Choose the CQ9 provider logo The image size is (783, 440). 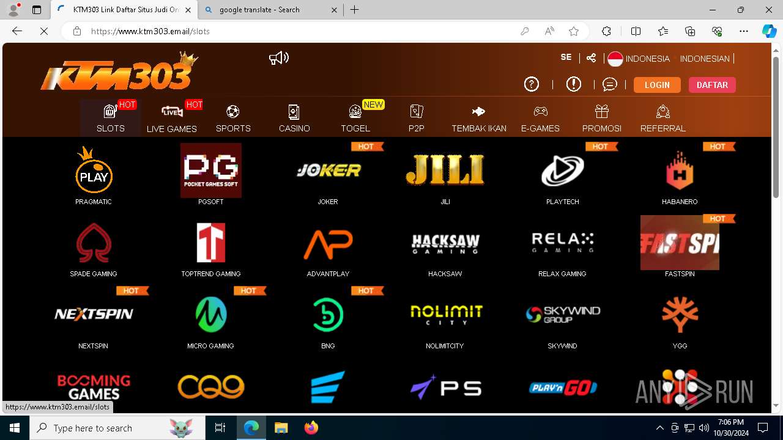pyautogui.click(x=211, y=387)
